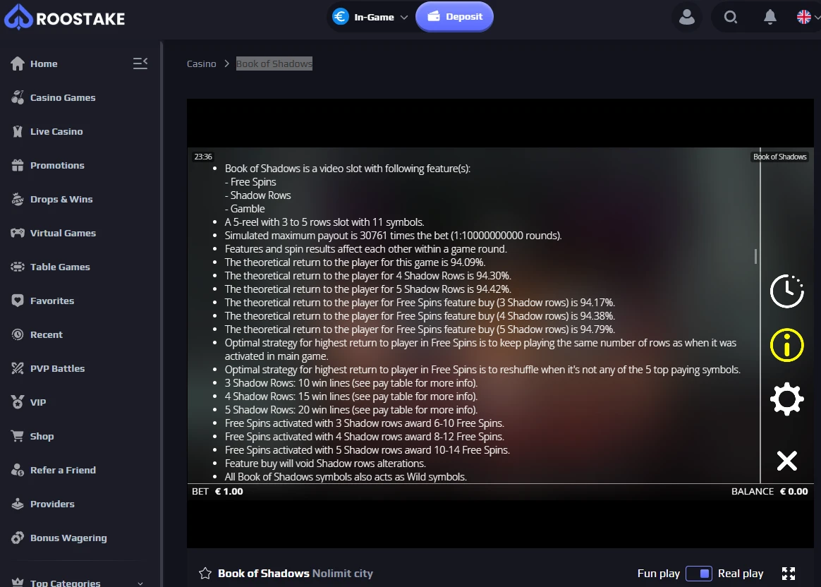
Task: Click the Drops & Wins icon
Action: pyautogui.click(x=17, y=200)
